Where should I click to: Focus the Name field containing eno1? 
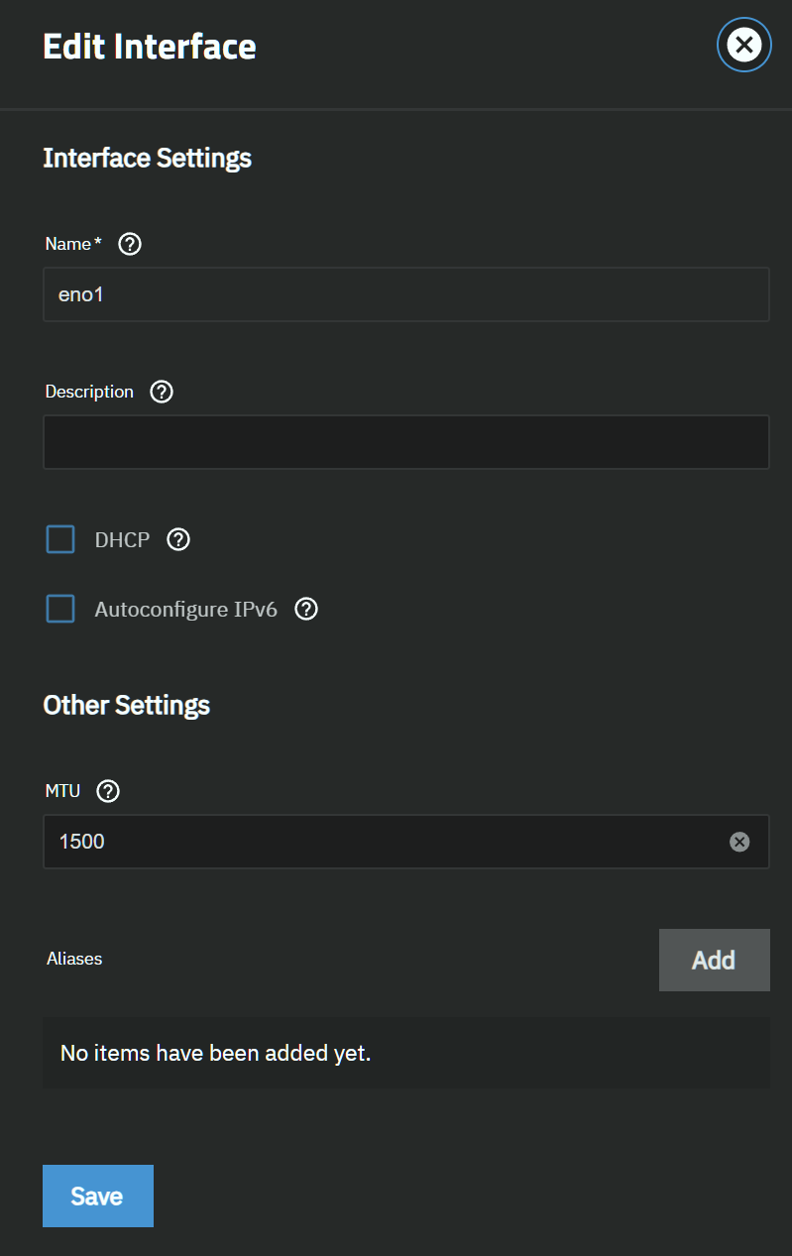tap(406, 294)
